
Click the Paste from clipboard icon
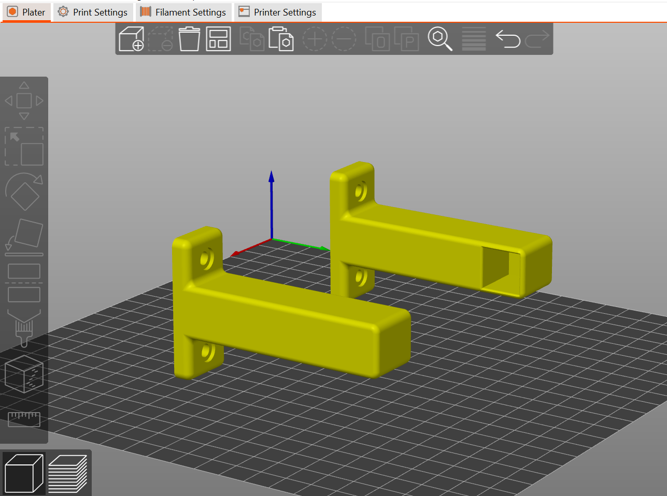click(281, 39)
